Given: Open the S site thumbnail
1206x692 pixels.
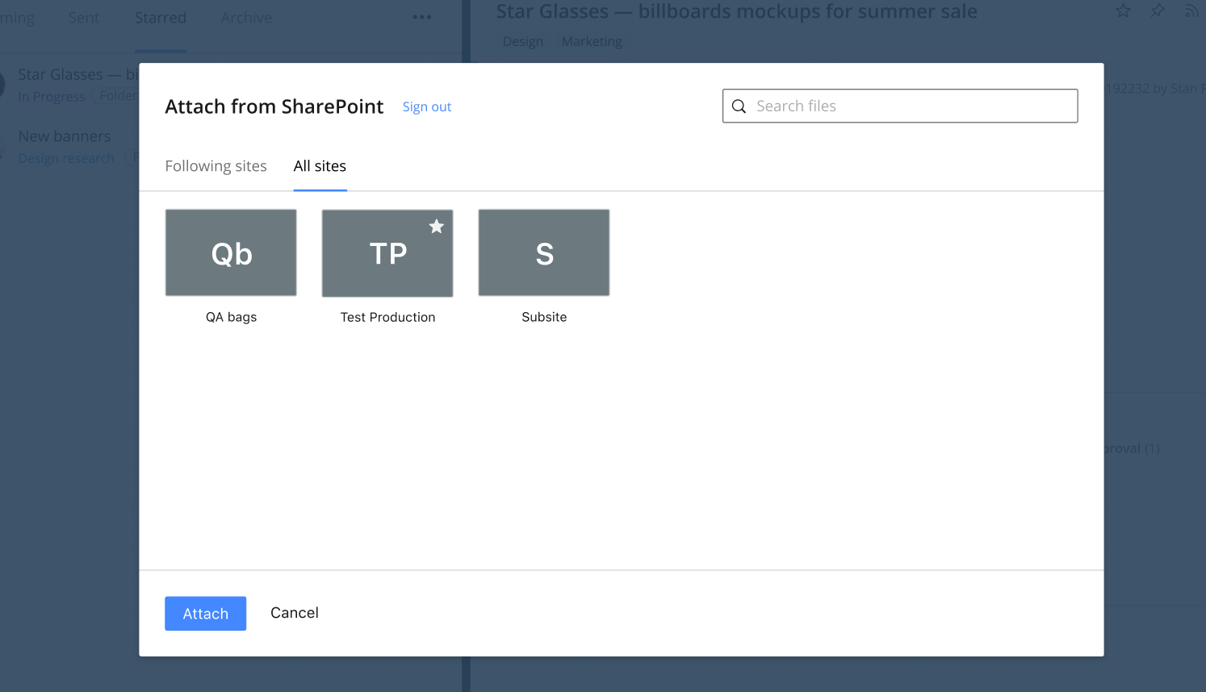Looking at the screenshot, I should (x=544, y=253).
